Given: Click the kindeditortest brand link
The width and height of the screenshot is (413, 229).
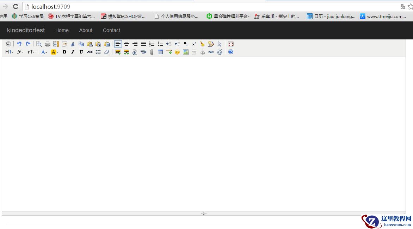Looking at the screenshot, I should coord(26,30).
